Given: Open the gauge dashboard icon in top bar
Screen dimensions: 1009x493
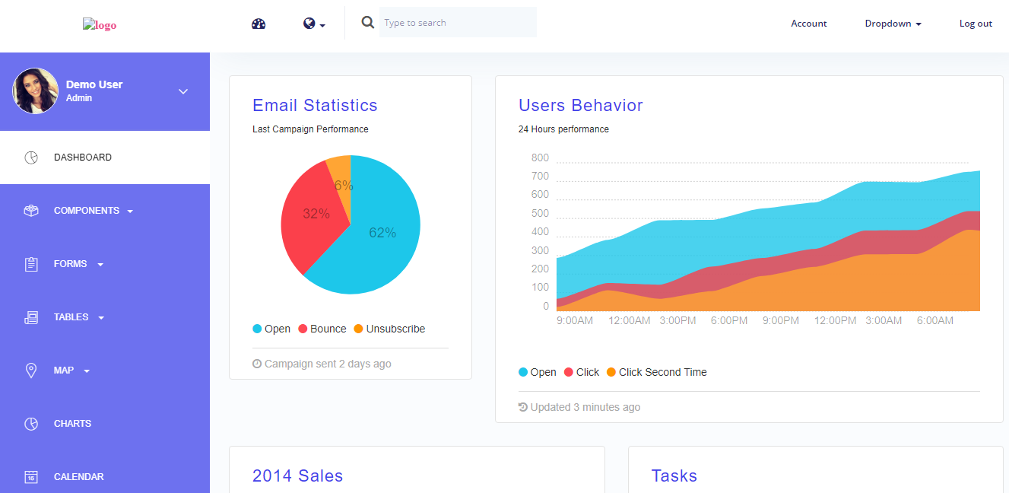Looking at the screenshot, I should (x=259, y=24).
